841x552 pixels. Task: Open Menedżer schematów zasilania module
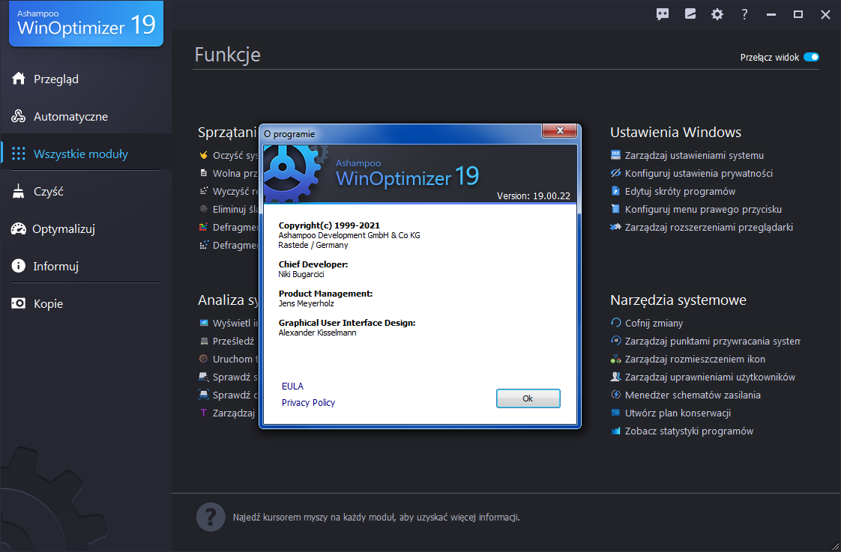pos(693,395)
